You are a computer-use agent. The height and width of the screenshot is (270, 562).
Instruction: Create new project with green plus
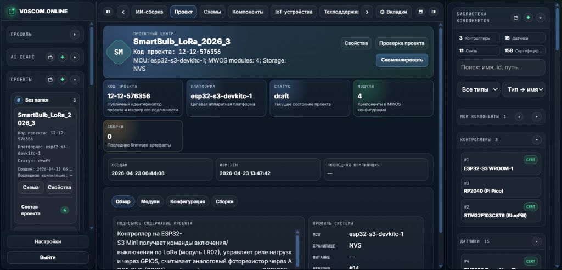point(63,80)
